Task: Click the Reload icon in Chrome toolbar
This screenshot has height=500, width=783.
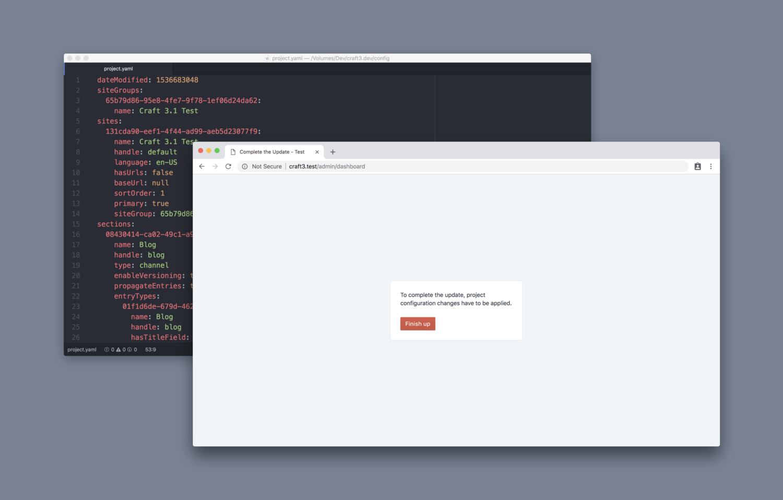Action: (x=228, y=166)
